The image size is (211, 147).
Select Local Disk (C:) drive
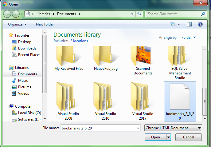click(x=26, y=113)
